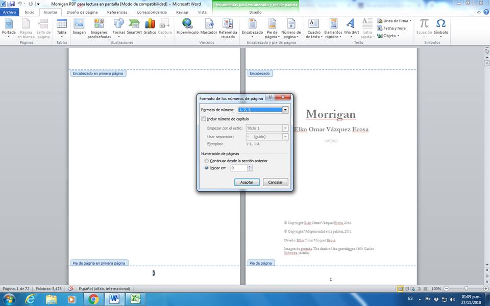Open the Gráfico chart tool

tap(150, 26)
